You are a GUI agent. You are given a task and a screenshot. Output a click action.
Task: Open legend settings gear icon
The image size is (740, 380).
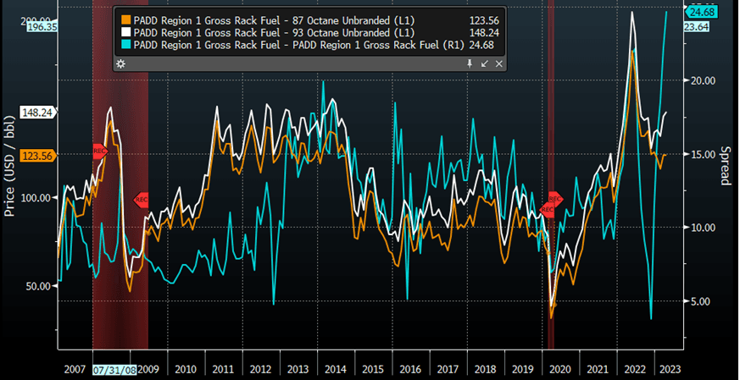pyautogui.click(x=121, y=63)
